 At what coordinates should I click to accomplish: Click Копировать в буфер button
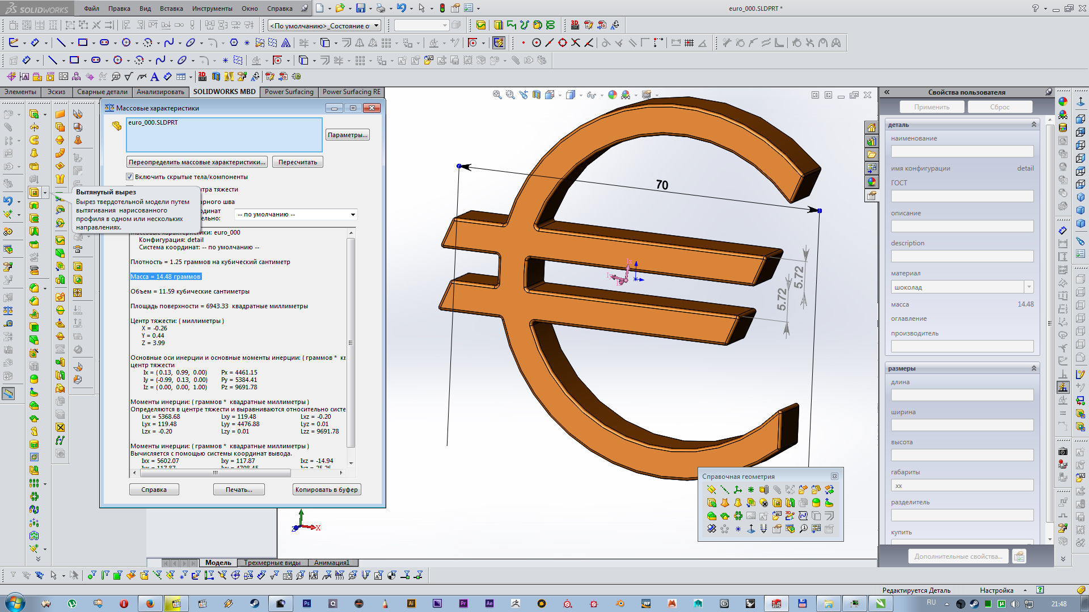click(326, 490)
